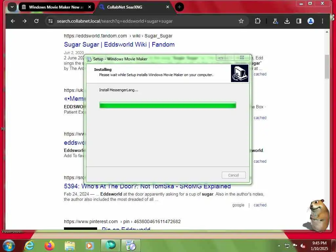The height and width of the screenshot is (252, 336).
Task: Show hidden tray icons arrow
Action: coord(279,246)
